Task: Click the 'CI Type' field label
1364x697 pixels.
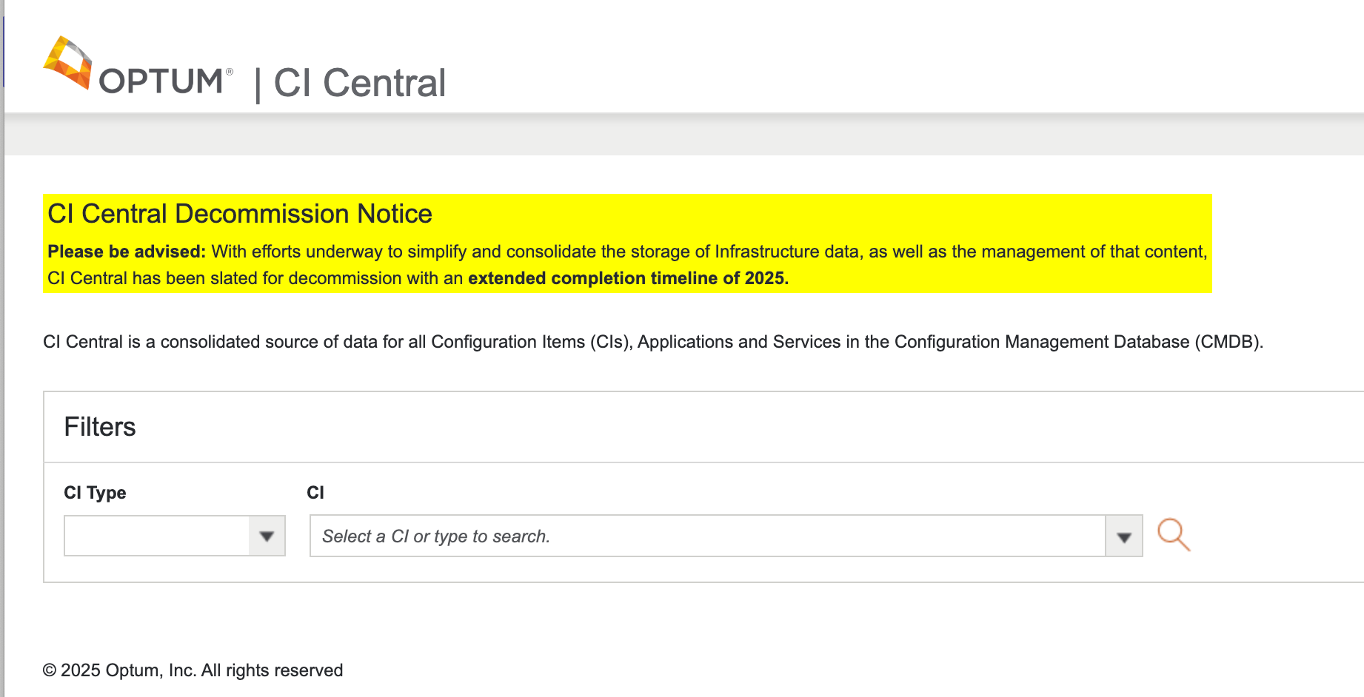Action: (x=95, y=493)
